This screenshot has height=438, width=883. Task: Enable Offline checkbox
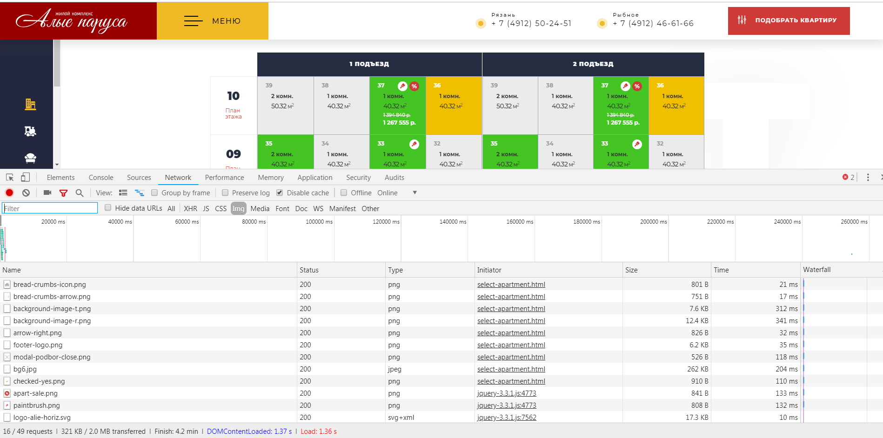click(344, 192)
